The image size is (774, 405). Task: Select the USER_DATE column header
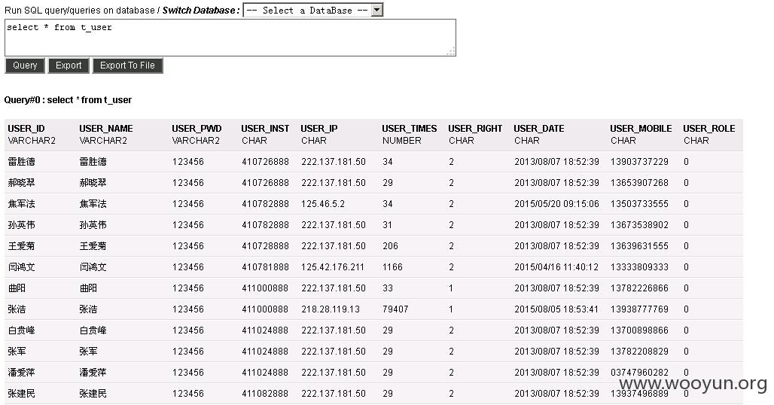coord(539,129)
